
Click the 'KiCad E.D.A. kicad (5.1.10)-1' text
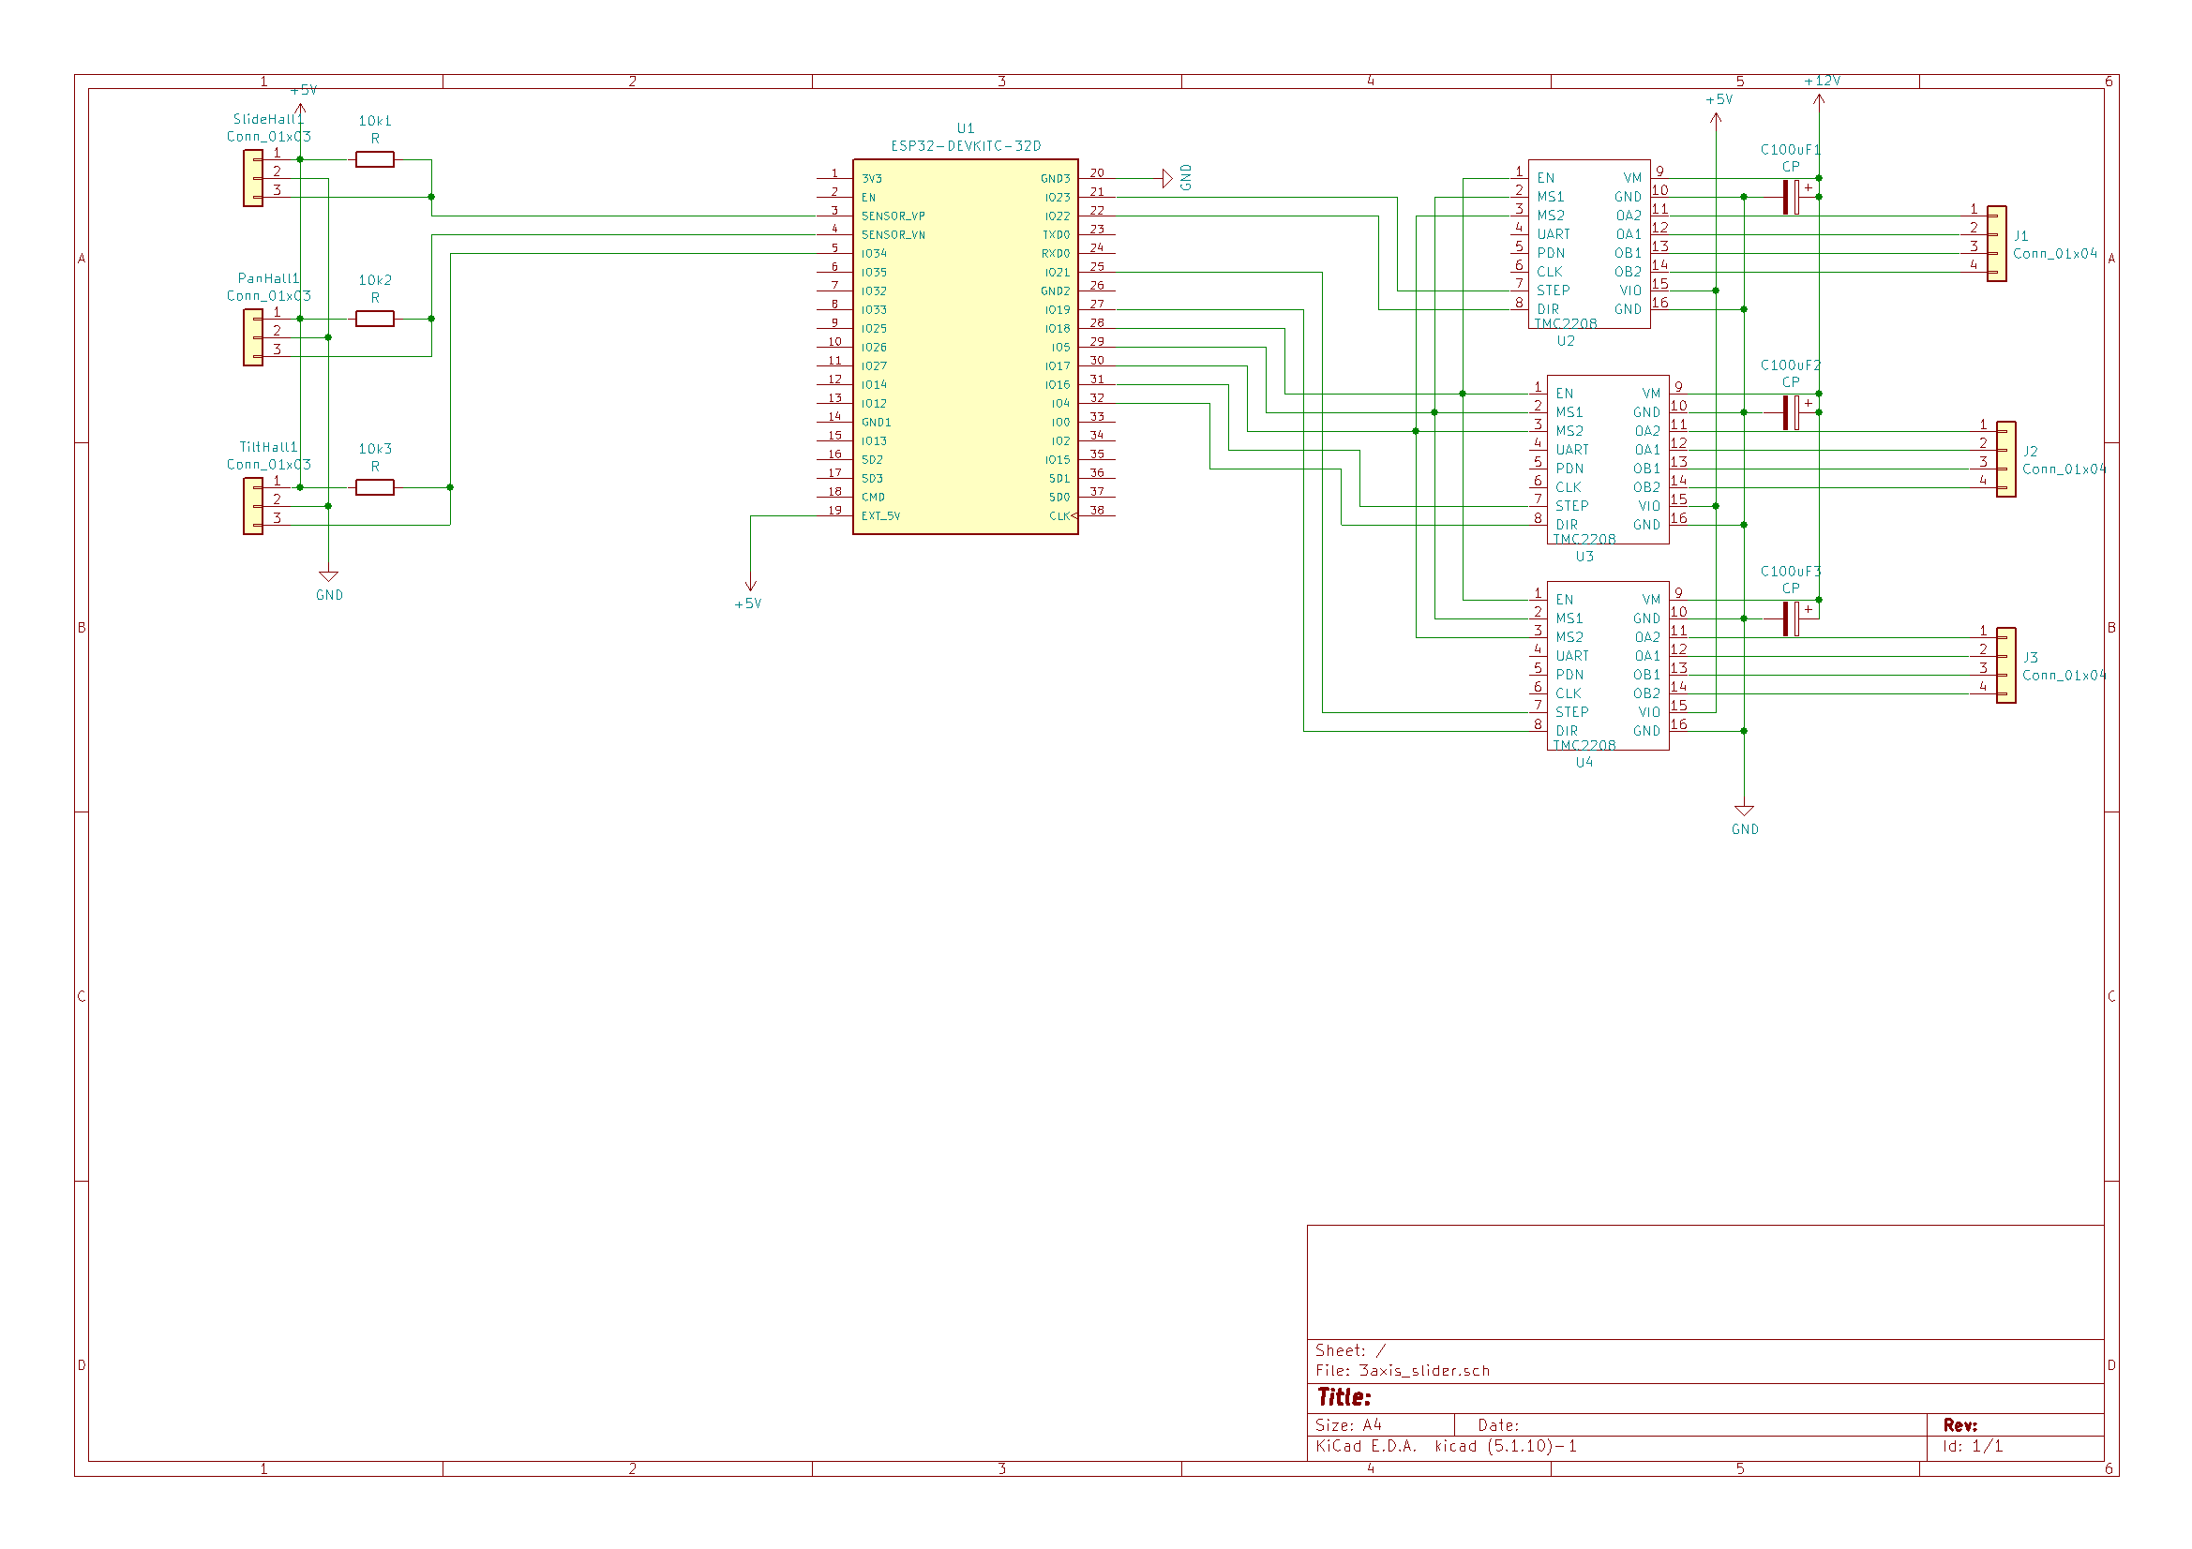coord(1446,1447)
